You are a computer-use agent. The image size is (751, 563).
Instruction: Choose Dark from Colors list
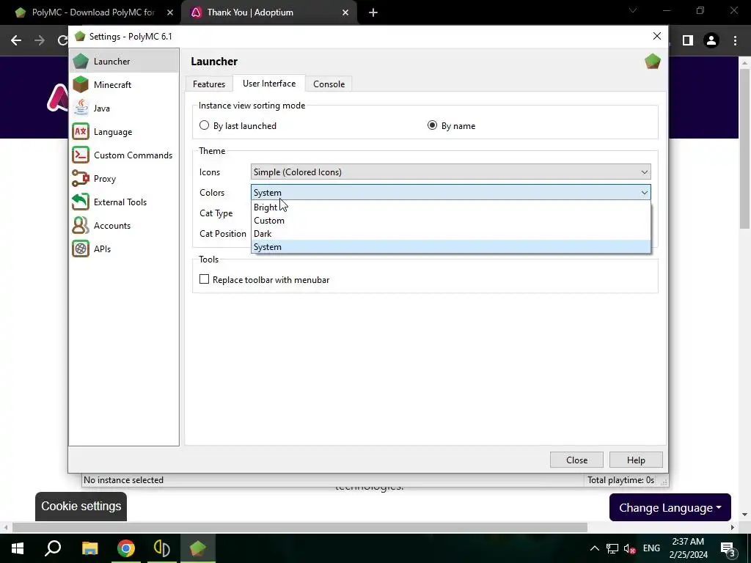click(451, 234)
